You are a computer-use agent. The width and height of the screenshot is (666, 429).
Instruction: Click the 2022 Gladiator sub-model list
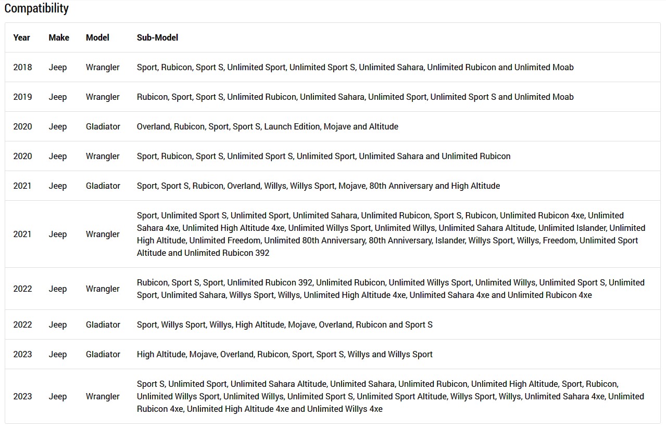(x=285, y=324)
